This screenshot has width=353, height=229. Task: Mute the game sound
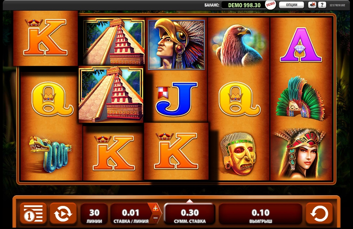pos(312,5)
